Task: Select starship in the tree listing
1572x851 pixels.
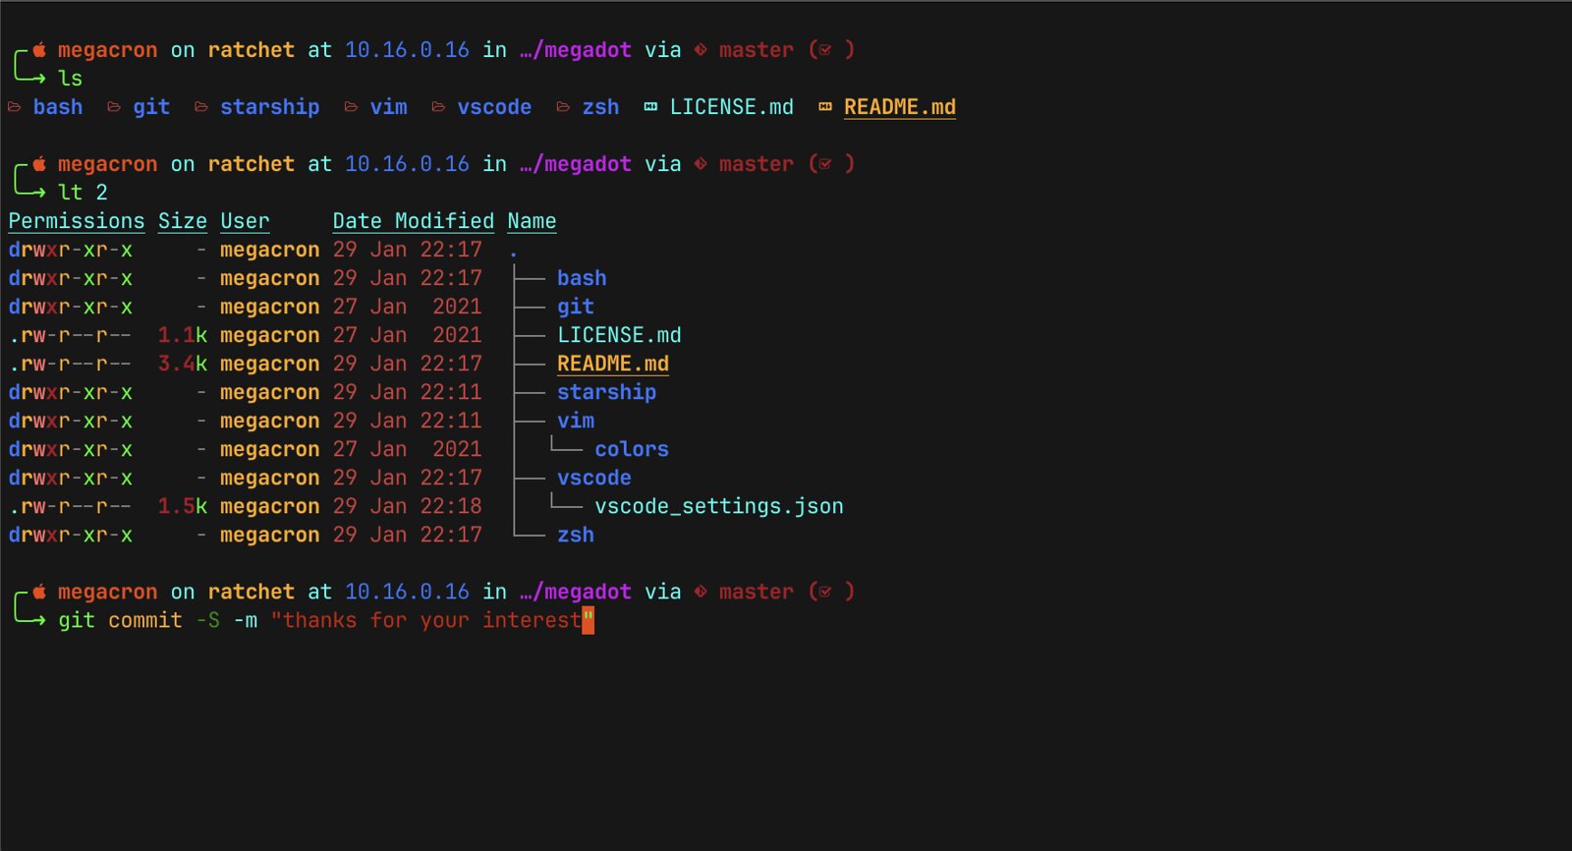Action: (x=606, y=392)
